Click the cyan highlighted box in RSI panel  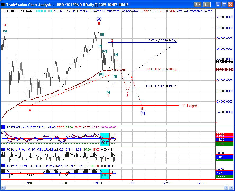[x=105, y=139]
